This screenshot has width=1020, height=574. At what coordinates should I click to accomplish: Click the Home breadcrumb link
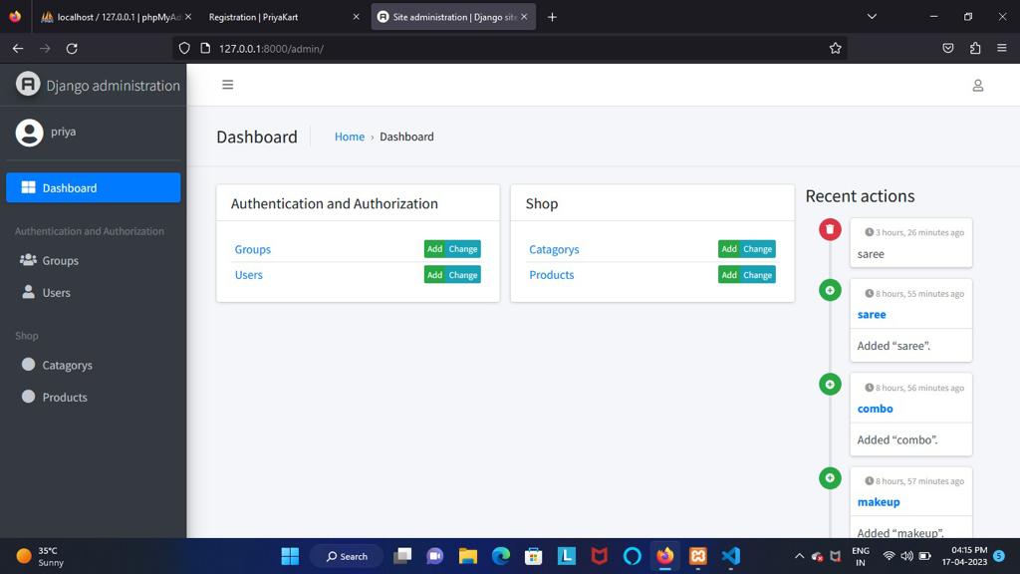pos(350,137)
